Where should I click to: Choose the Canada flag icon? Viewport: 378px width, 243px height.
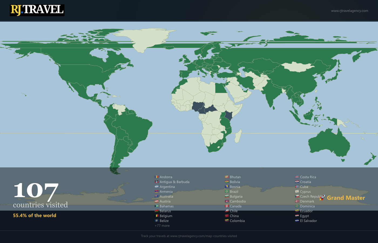[x=227, y=206]
